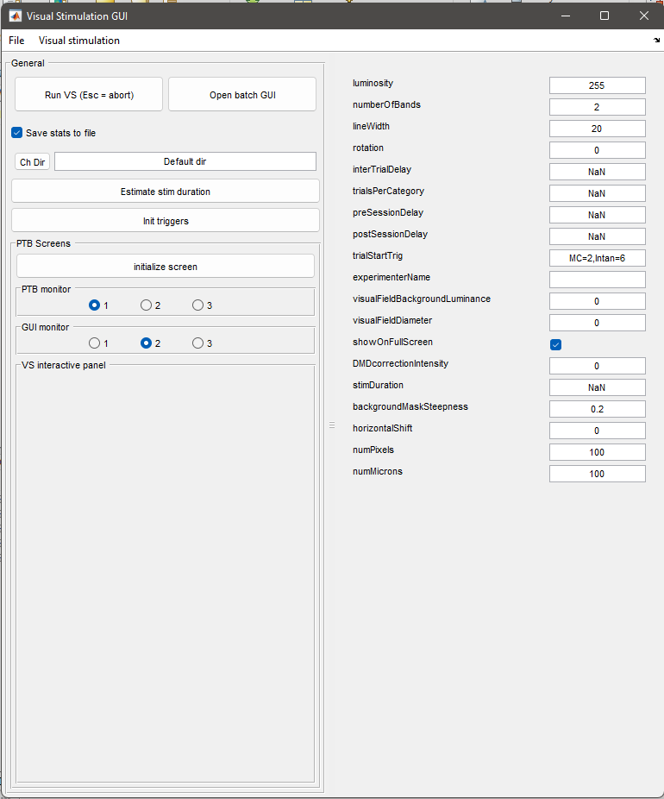Click the backgroundMaskSteepness label
664x799 pixels.
pyautogui.click(x=410, y=406)
